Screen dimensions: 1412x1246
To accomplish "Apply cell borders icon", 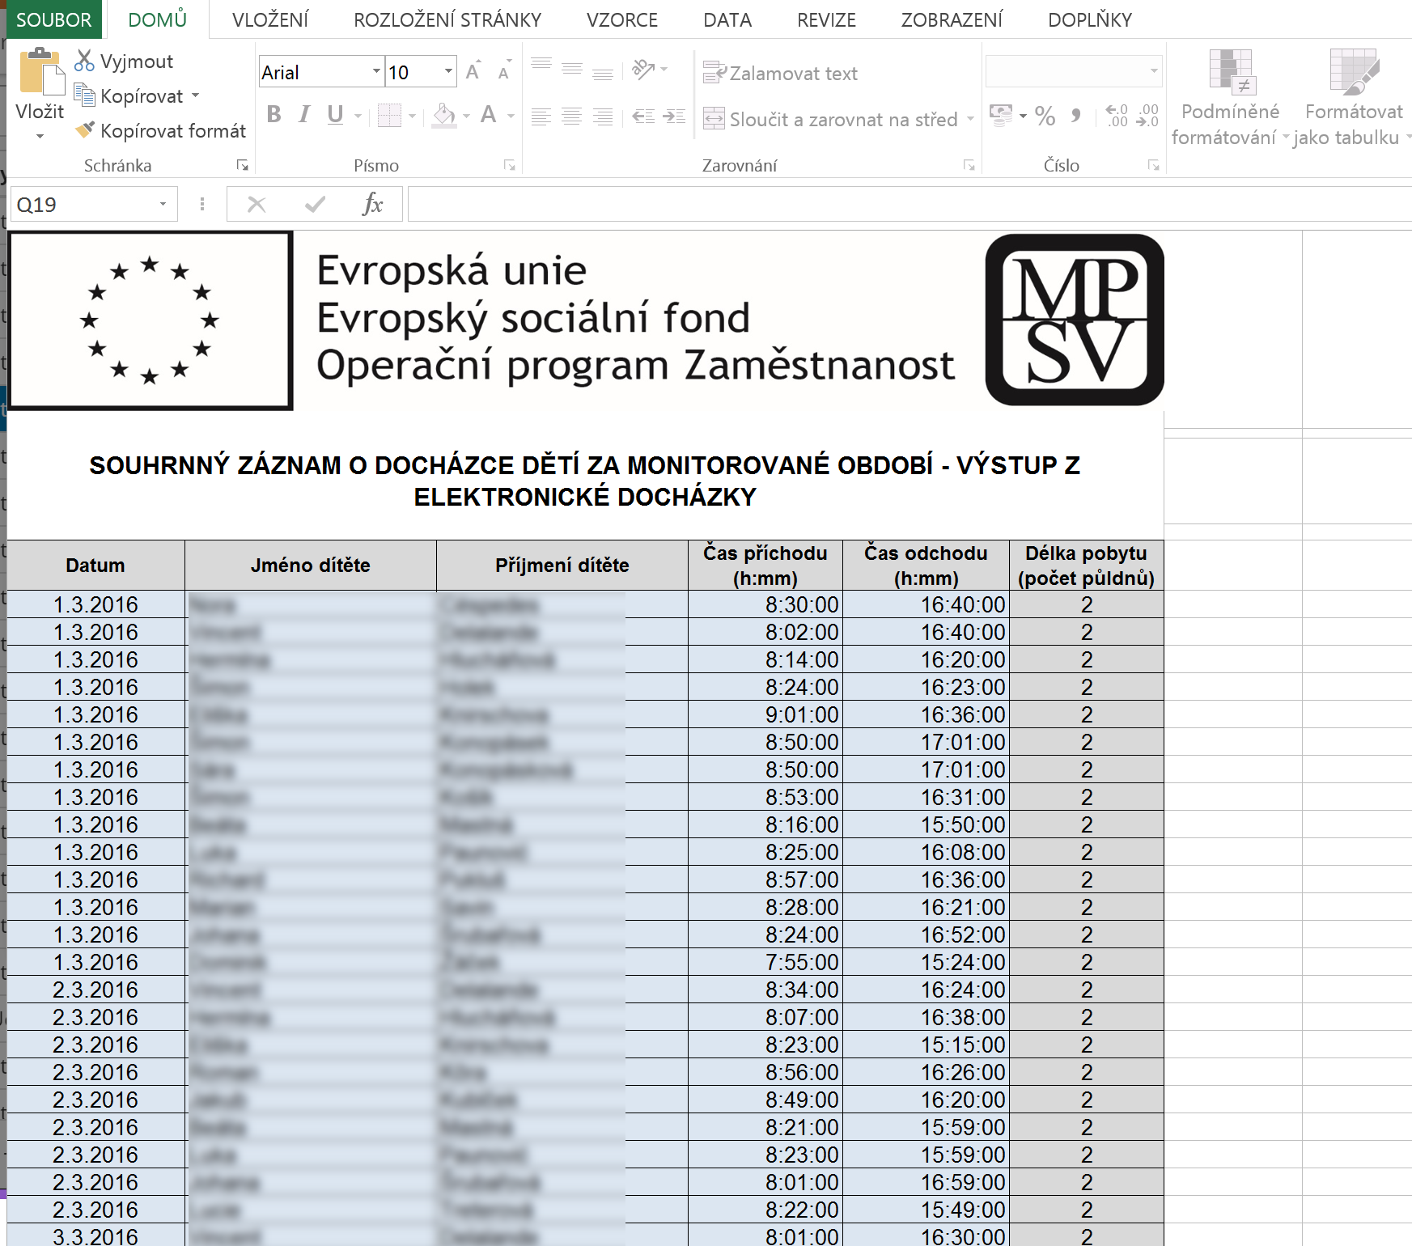I will 389,116.
